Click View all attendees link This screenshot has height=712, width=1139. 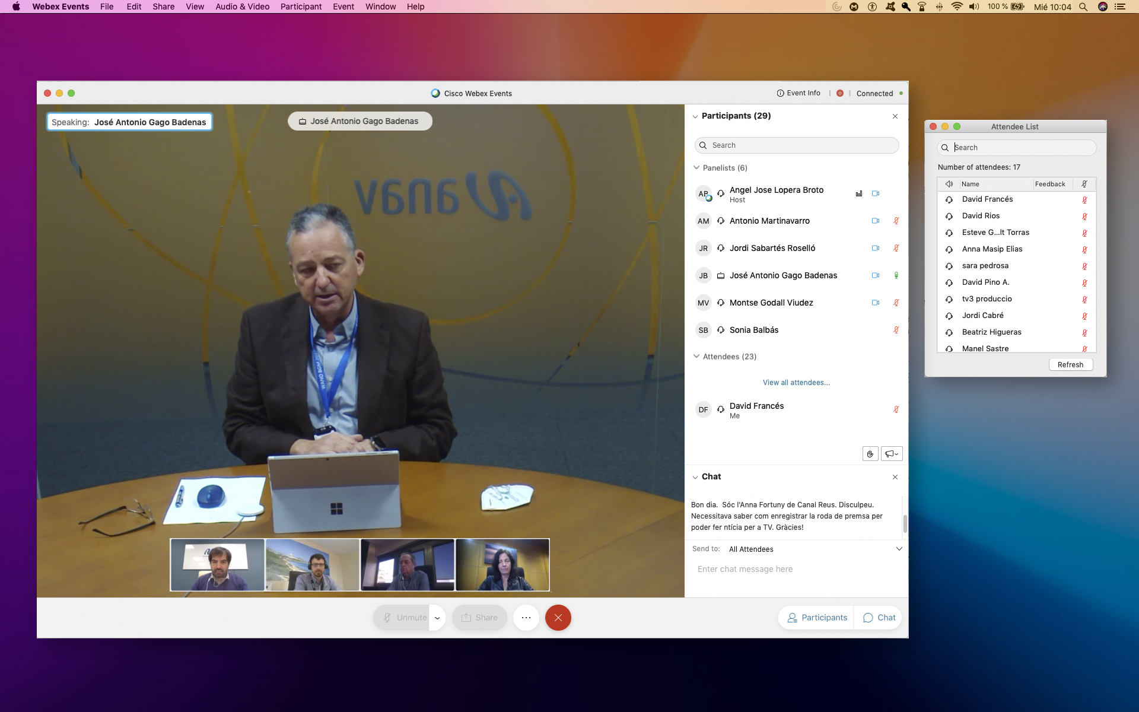click(x=796, y=383)
